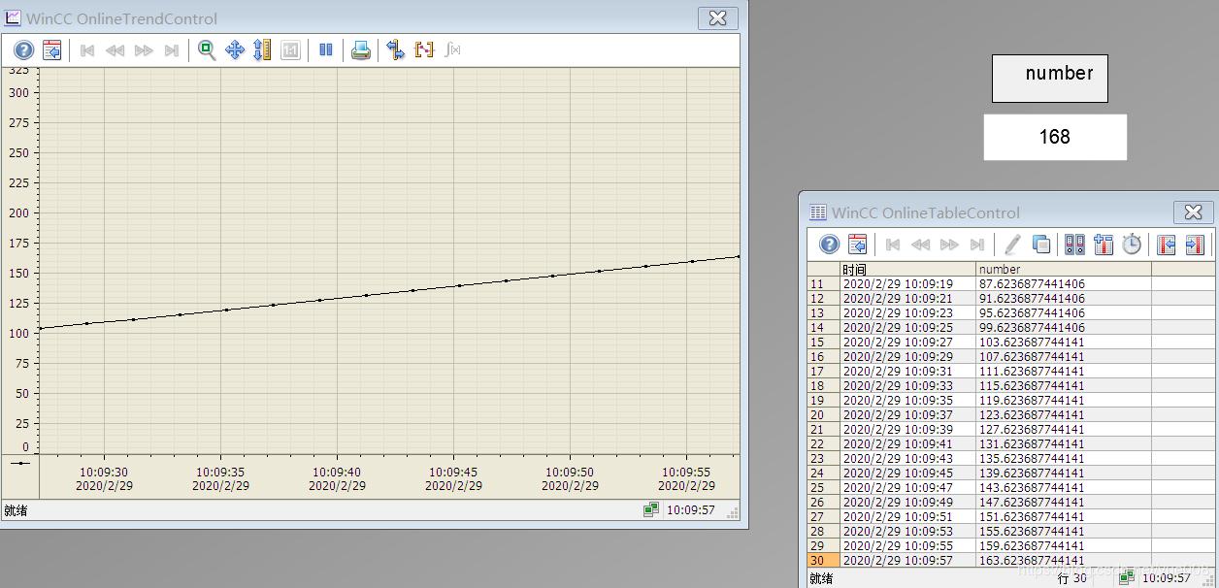This screenshot has height=588, width=1219.
Task: Open help in the OnlineTableControl toolbar
Action: pyautogui.click(x=829, y=245)
